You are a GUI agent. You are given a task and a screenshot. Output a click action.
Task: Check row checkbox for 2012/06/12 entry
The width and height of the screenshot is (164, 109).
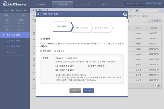click(34, 33)
